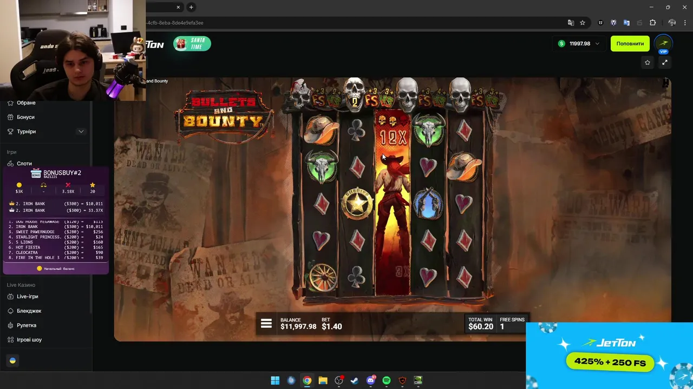Screen dimensions: 693x389
Task: Click the wagon wheel symbol
Action: click(323, 277)
